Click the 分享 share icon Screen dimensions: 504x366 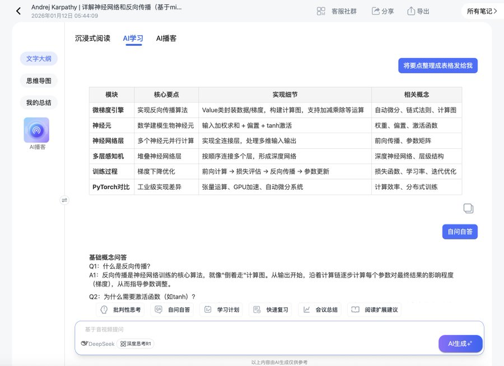(376, 11)
